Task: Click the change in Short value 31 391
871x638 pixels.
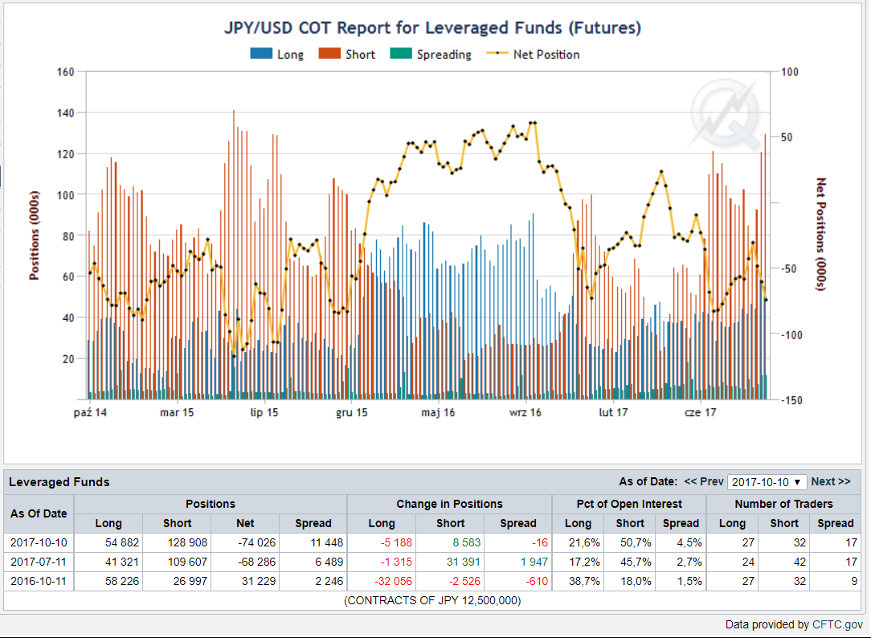Action: coord(464,562)
